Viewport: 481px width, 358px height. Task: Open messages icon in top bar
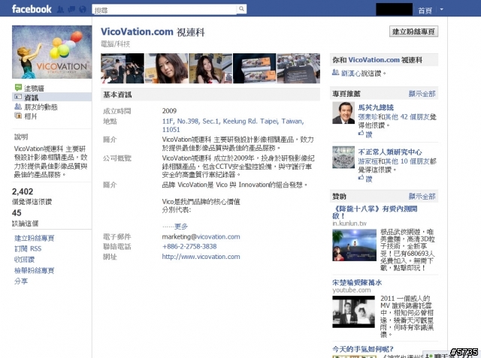click(x=71, y=10)
